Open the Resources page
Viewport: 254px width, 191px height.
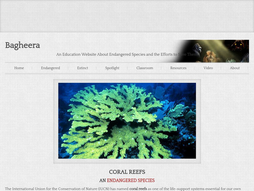point(178,68)
